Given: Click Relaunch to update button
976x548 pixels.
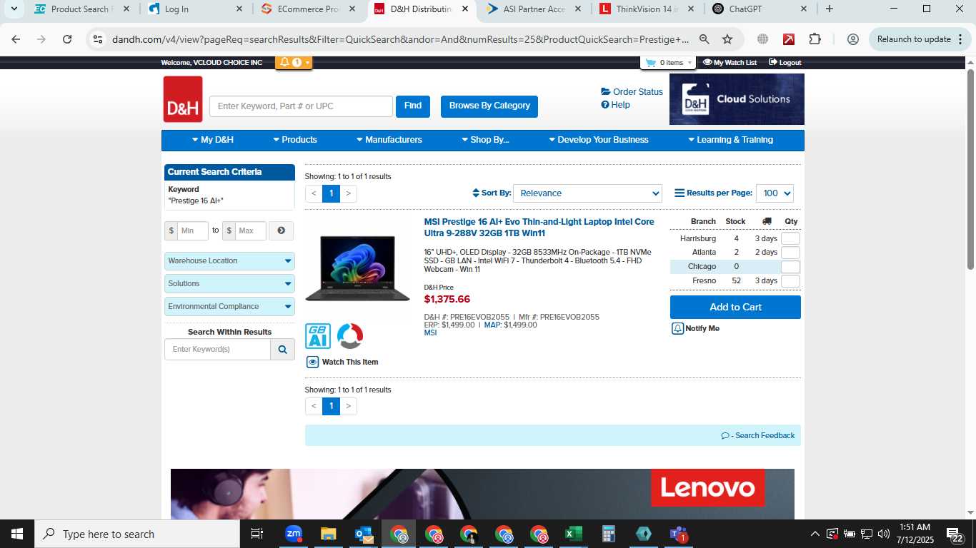Looking at the screenshot, I should click(x=920, y=39).
